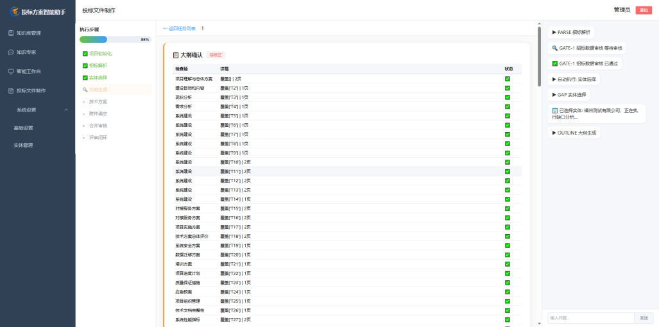Click the 项目进度计划 row label
Image resolution: width=659 pixels, height=327 pixels.
coord(188,273)
